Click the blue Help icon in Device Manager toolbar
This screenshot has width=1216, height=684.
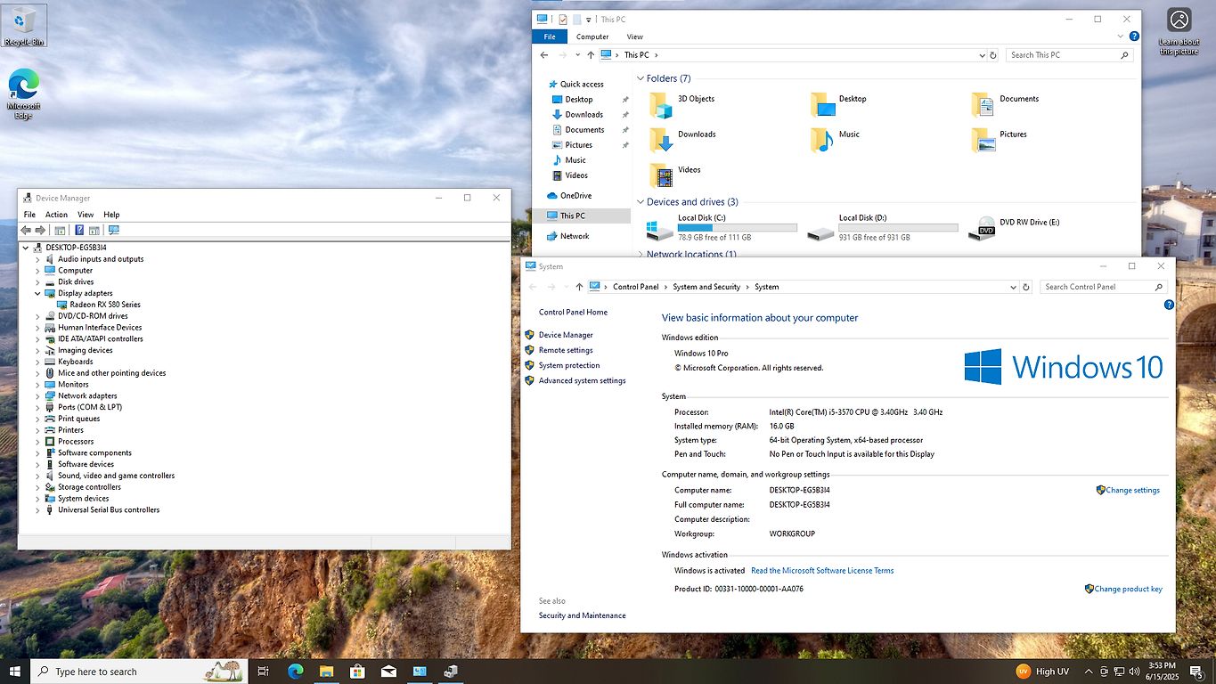click(79, 230)
